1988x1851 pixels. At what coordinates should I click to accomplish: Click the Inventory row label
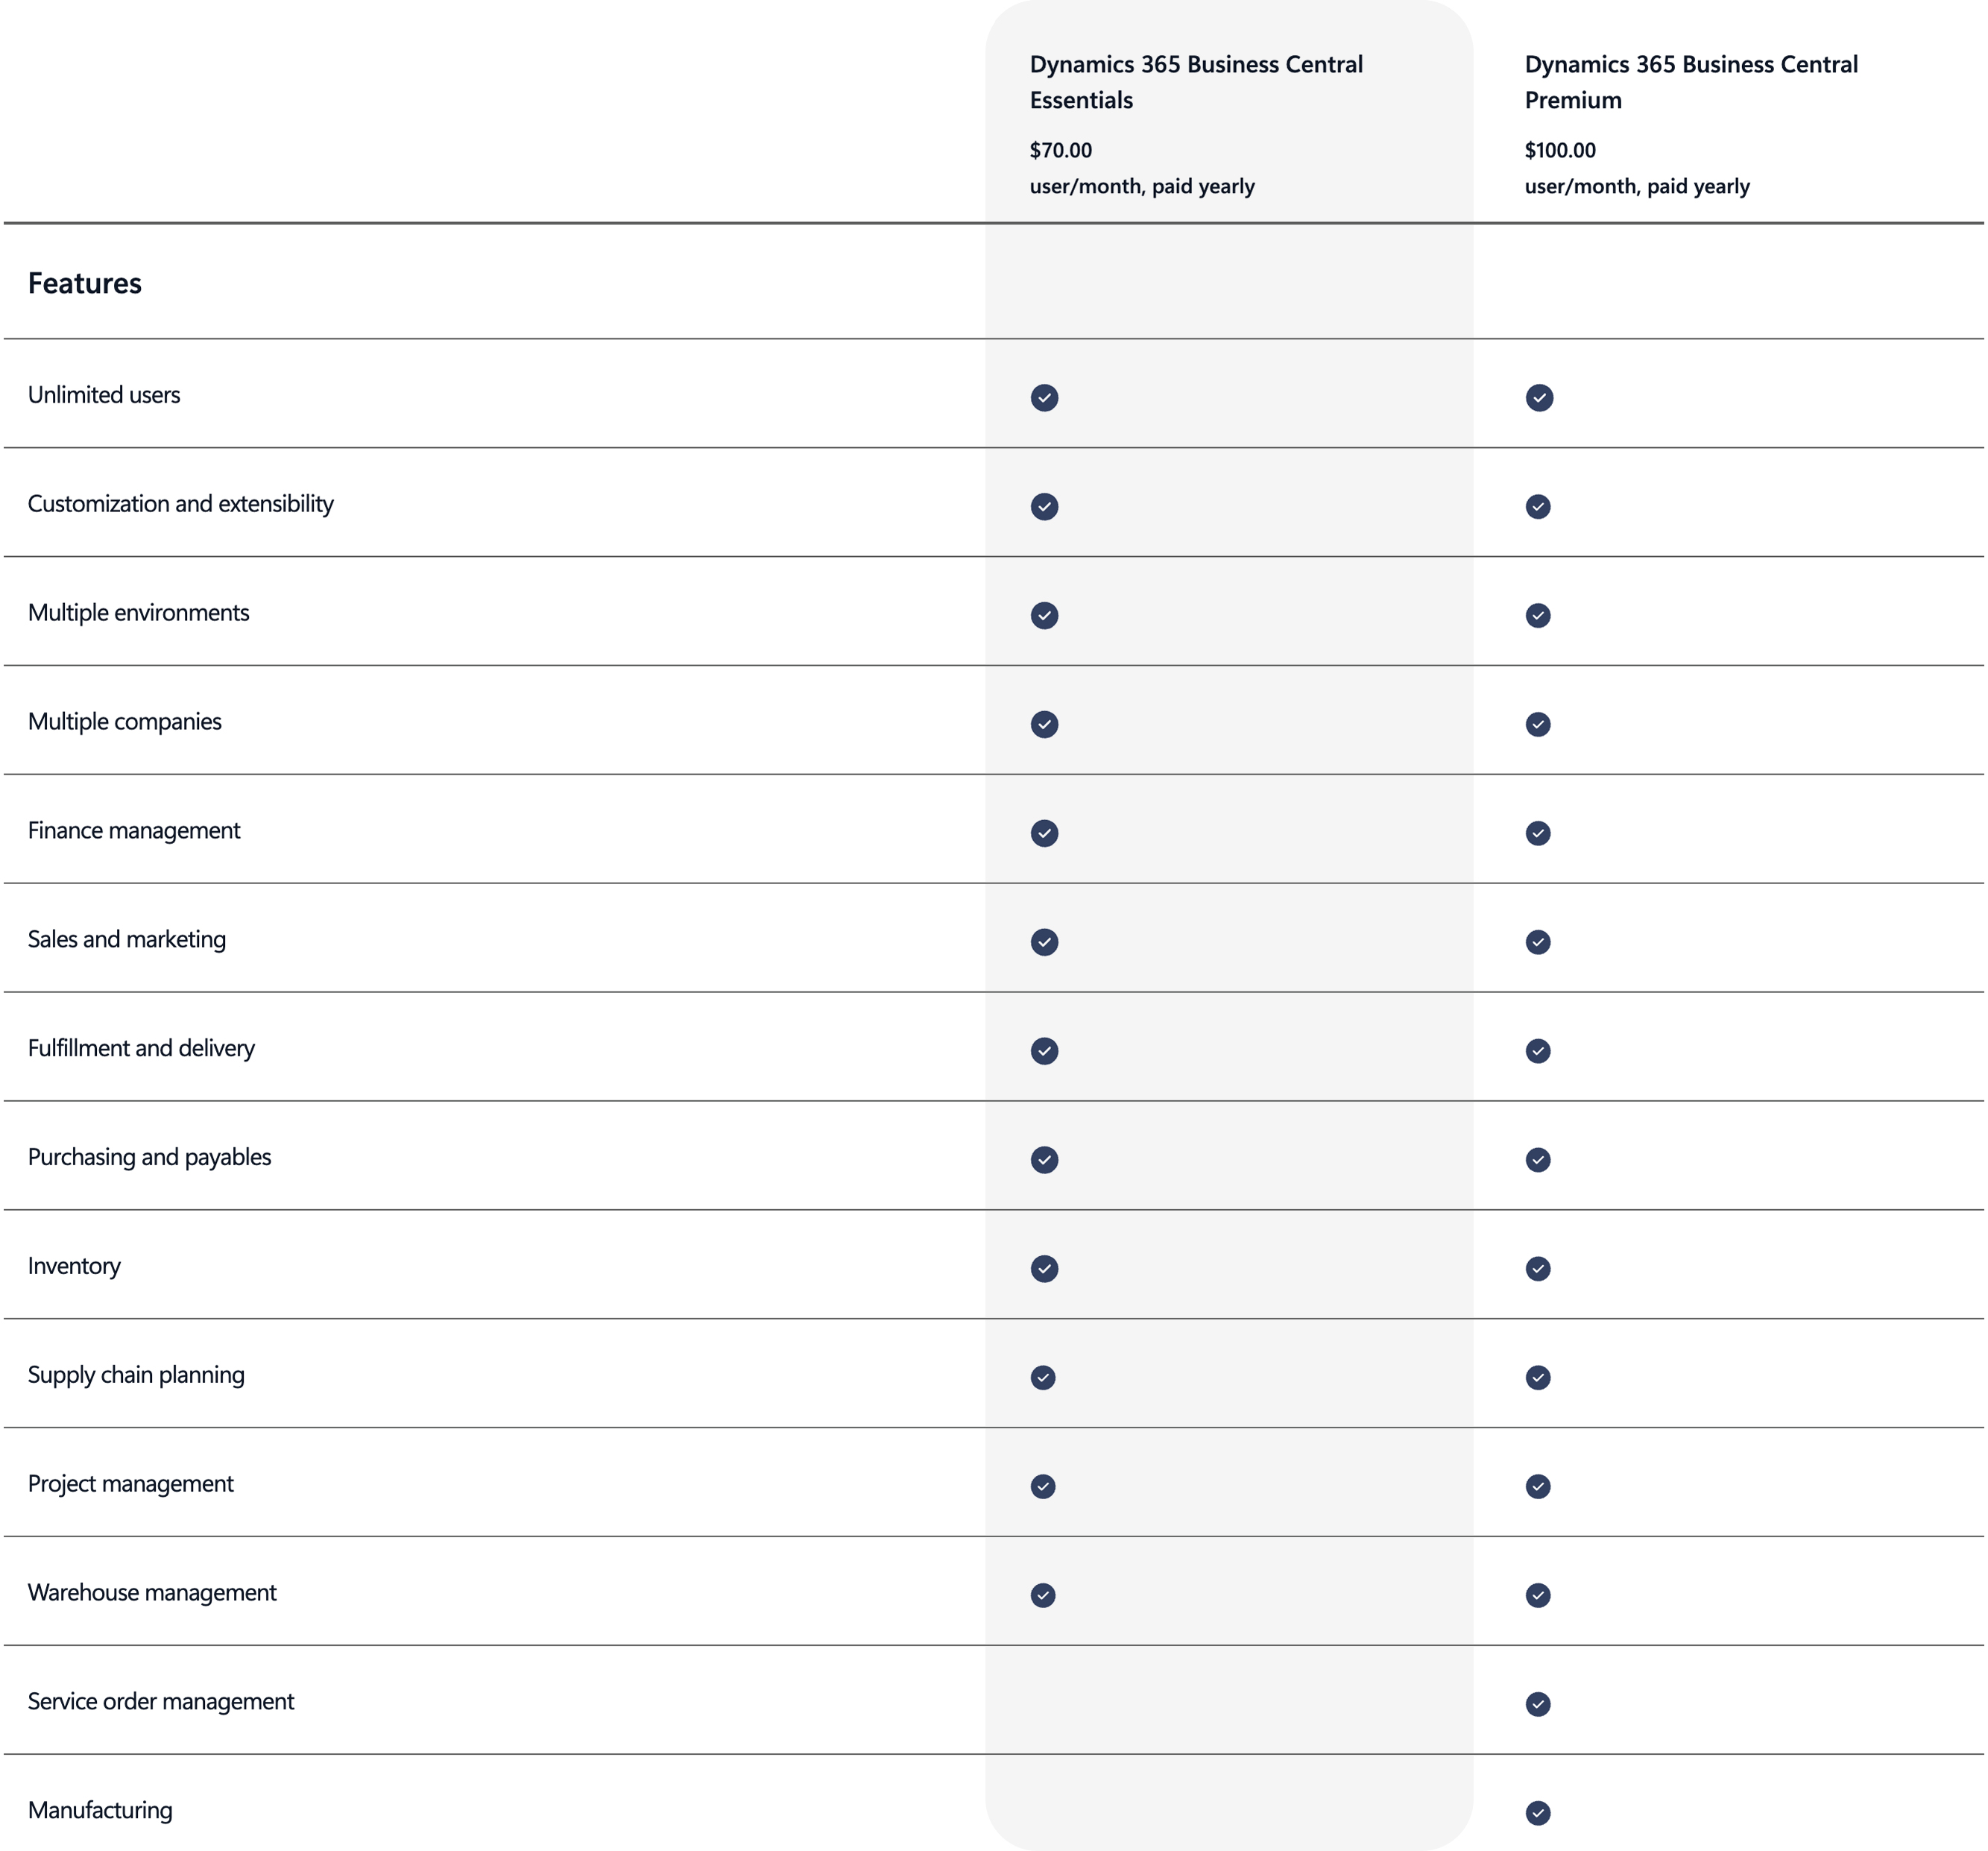(74, 1267)
